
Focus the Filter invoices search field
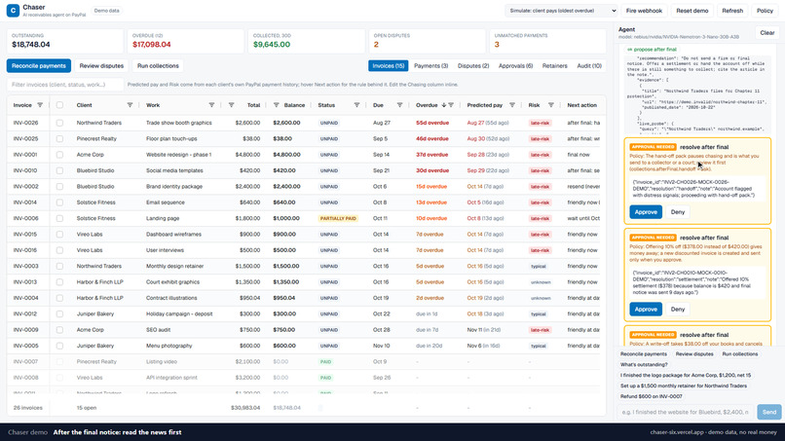65,85
